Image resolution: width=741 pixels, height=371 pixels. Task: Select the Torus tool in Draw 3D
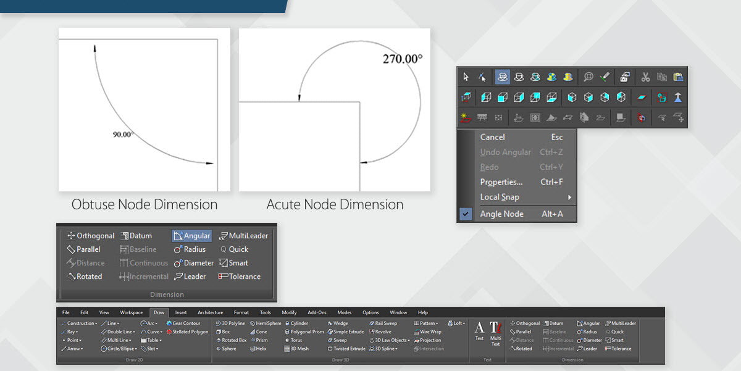coord(293,340)
